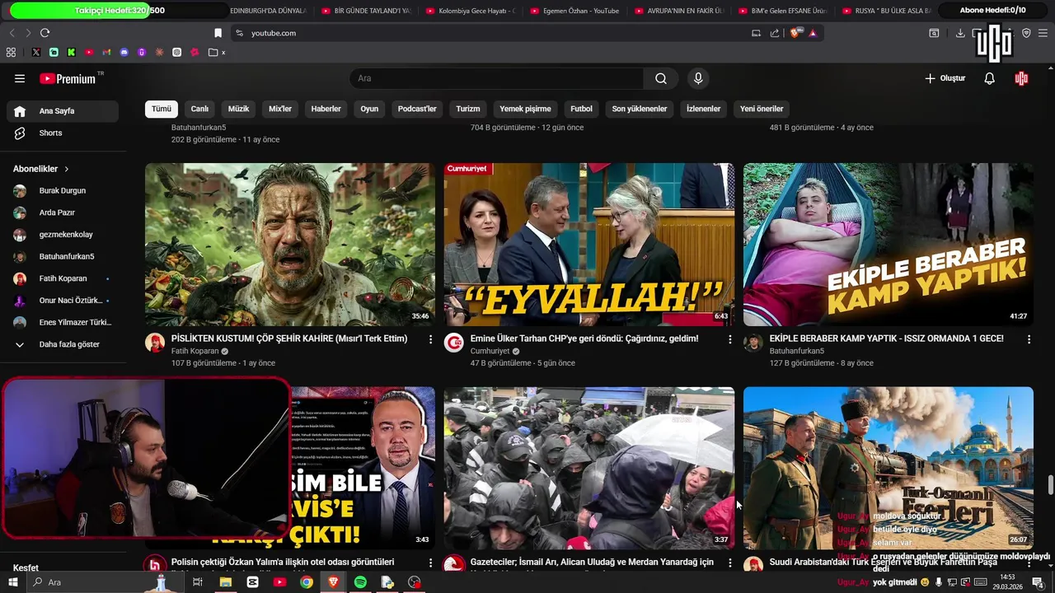Click the page vertical scrollbar thumb
Image resolution: width=1055 pixels, height=593 pixels.
click(x=1050, y=485)
